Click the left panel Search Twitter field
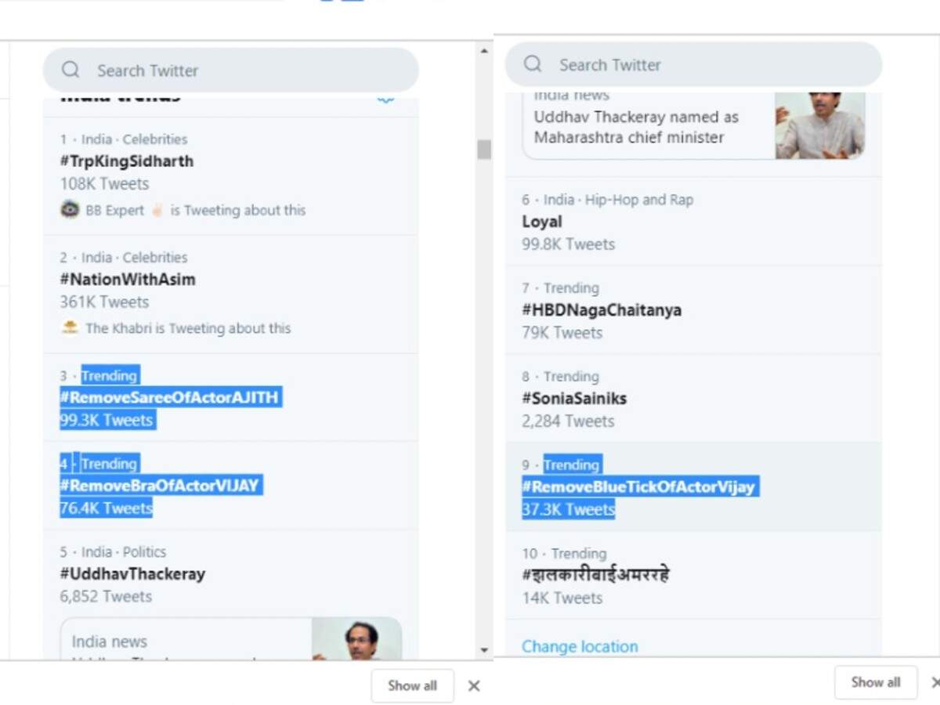This screenshot has height=705, width=940. coord(231,70)
